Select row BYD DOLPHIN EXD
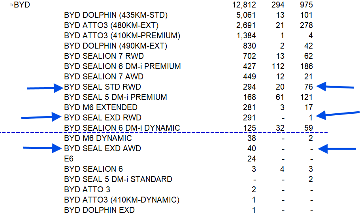The width and height of the screenshot is (360, 214). [x=100, y=210]
